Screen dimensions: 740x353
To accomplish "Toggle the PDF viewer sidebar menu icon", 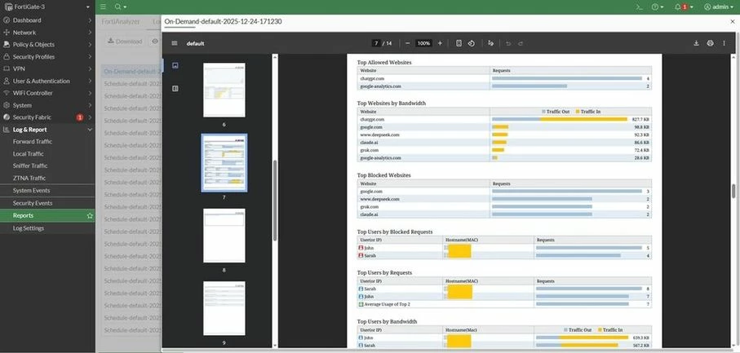I will pyautogui.click(x=175, y=43).
